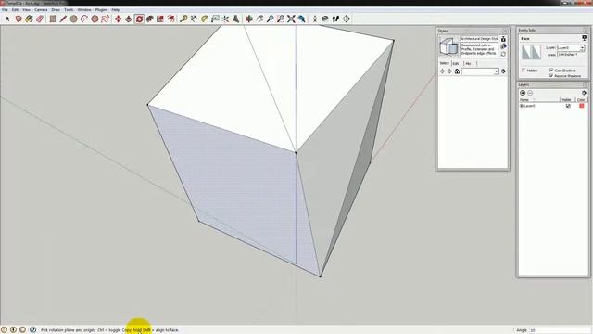Click the Add Layer plus button

pos(523,93)
